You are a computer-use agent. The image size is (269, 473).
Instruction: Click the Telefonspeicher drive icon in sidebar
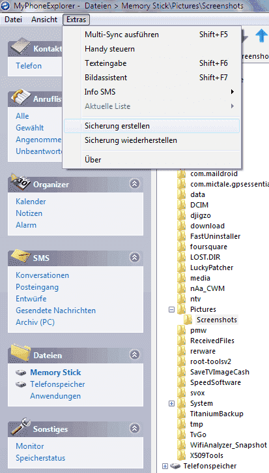pos(21,384)
